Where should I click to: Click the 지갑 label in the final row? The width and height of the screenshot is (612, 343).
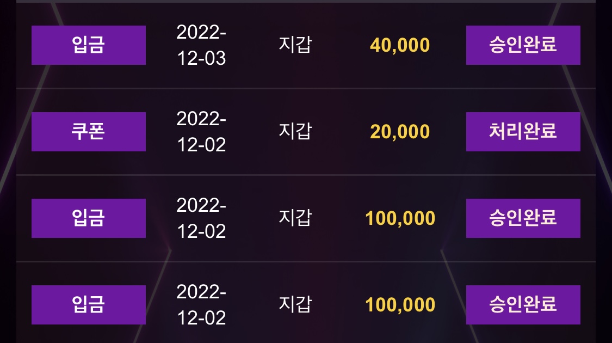tap(295, 304)
